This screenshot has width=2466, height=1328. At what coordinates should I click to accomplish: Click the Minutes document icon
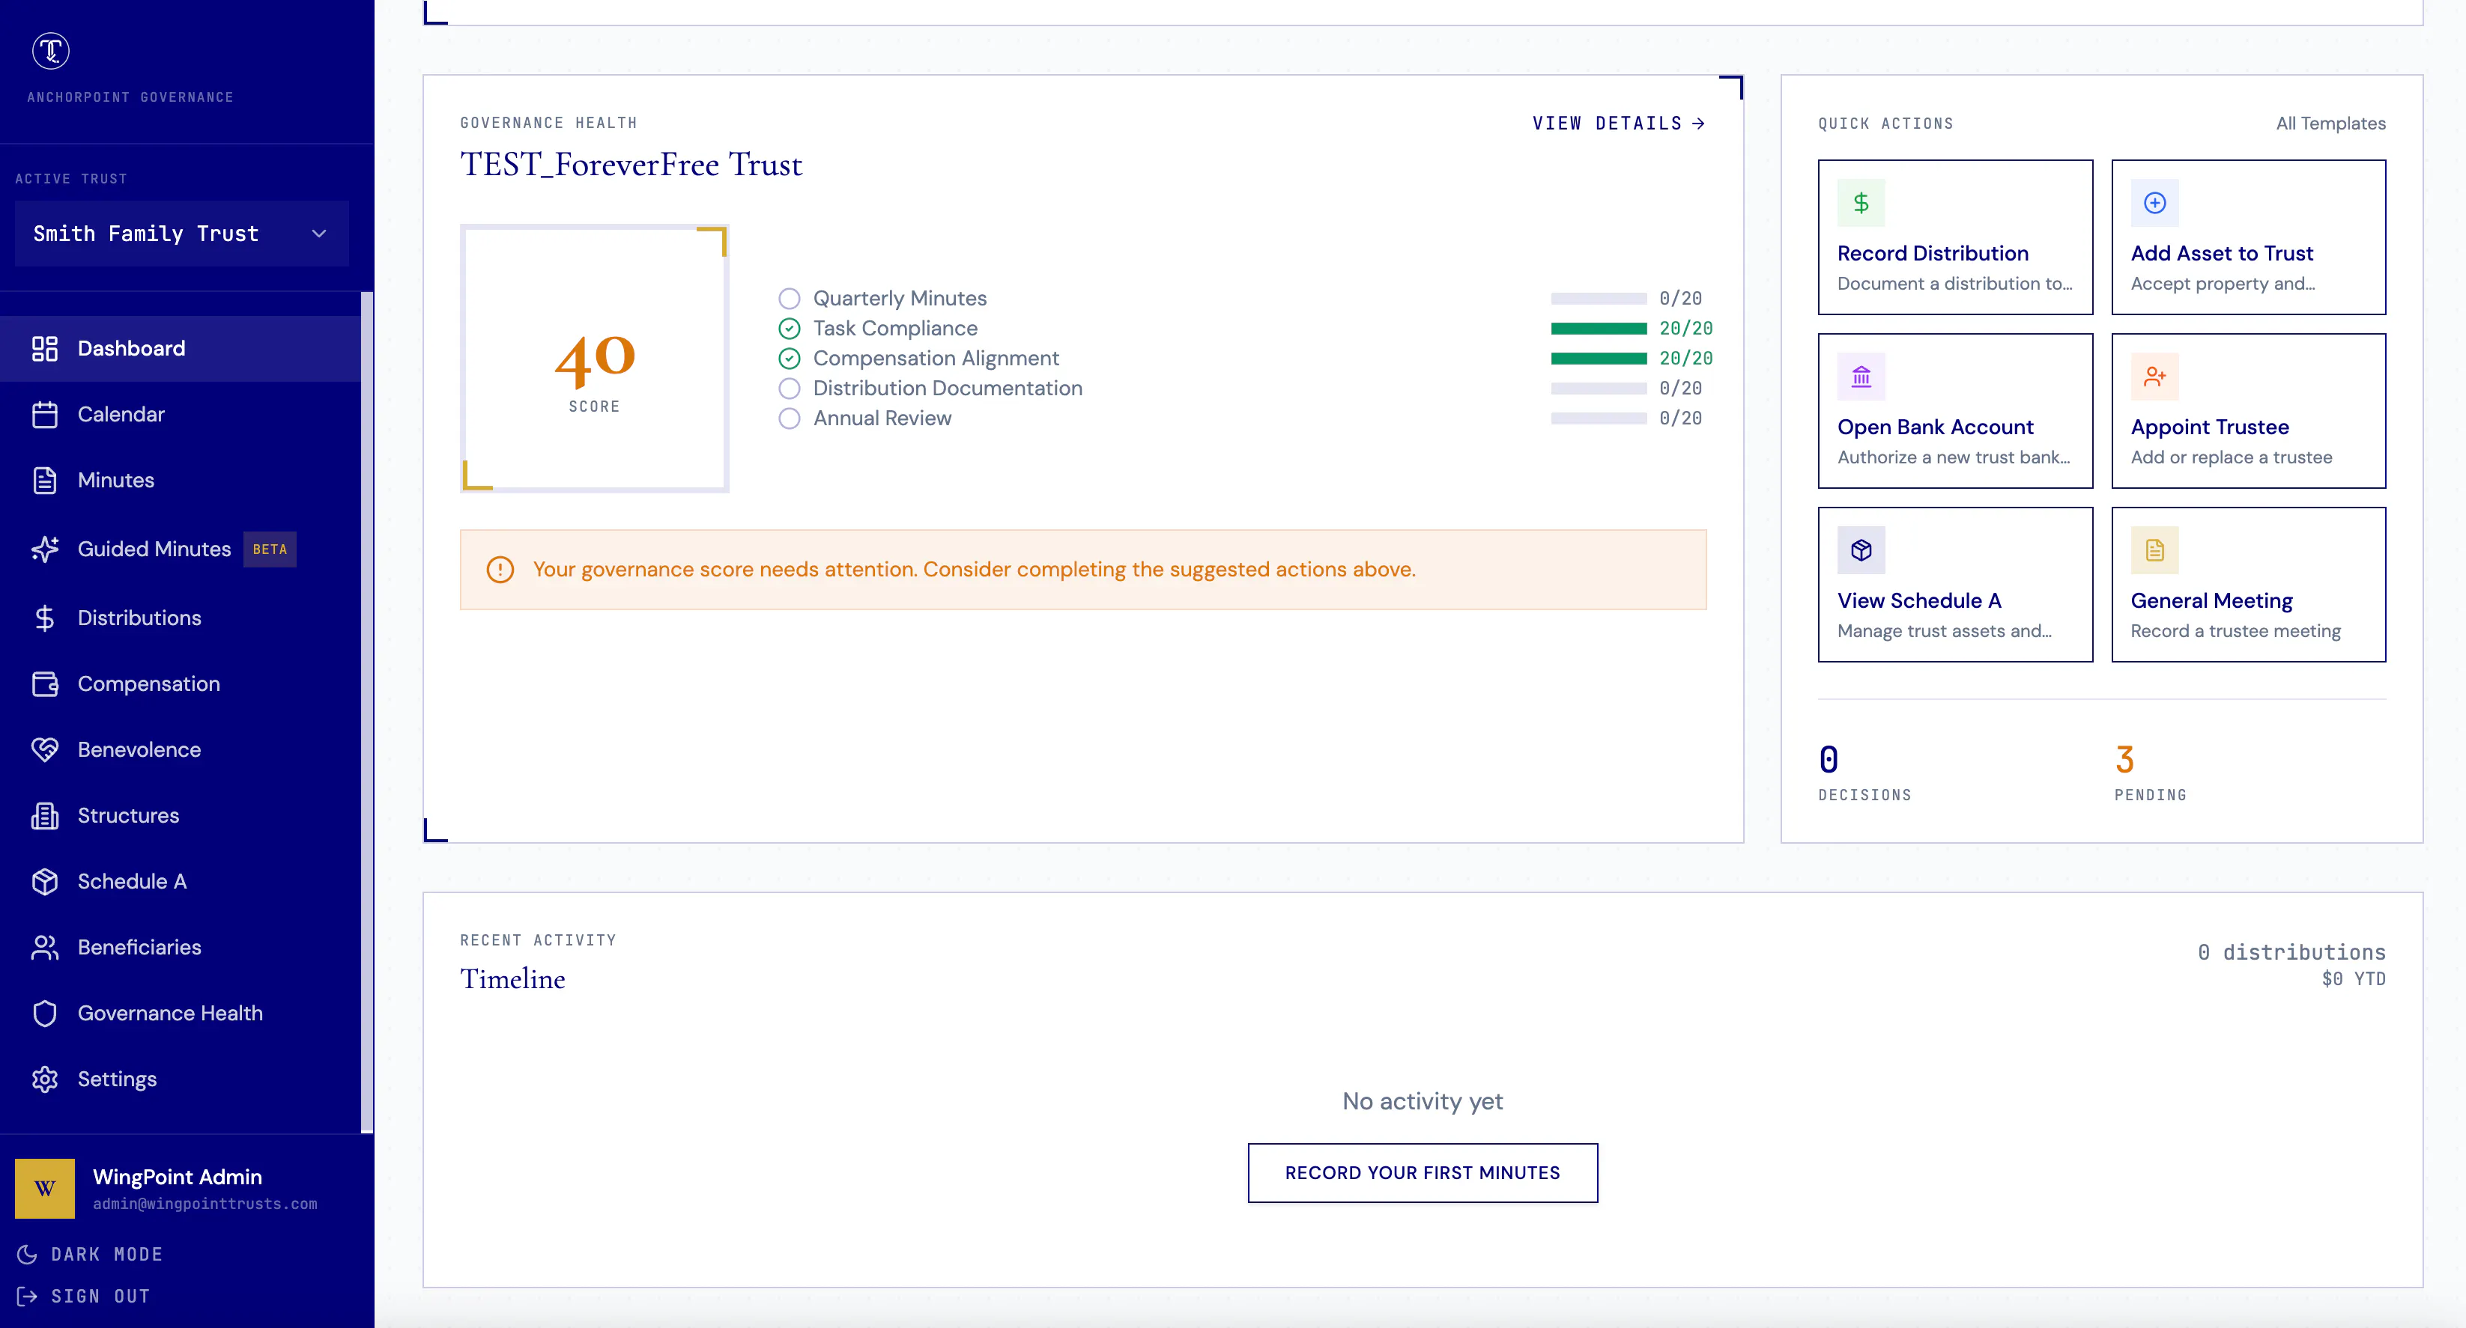45,481
